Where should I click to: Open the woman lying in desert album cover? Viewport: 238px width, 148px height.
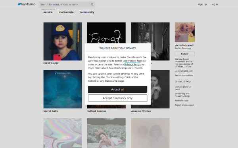pos(106,133)
